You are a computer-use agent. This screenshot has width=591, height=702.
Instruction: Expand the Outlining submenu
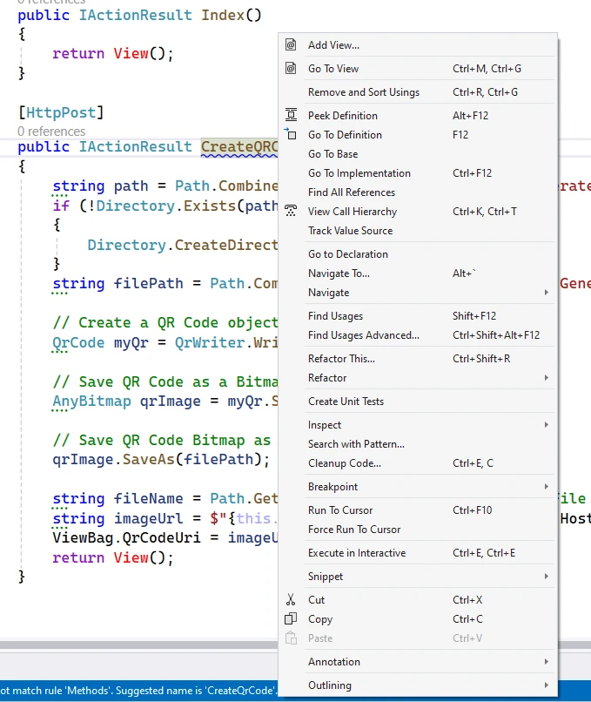click(x=547, y=685)
